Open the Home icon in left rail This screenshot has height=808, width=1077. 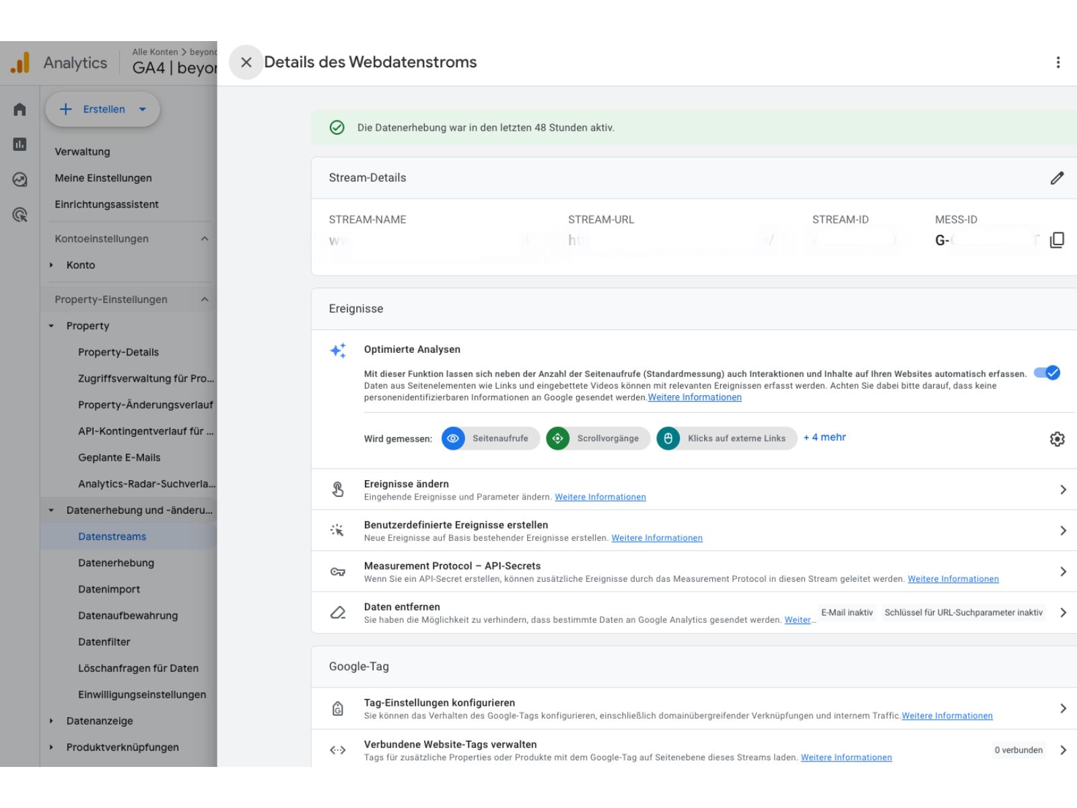coord(20,109)
